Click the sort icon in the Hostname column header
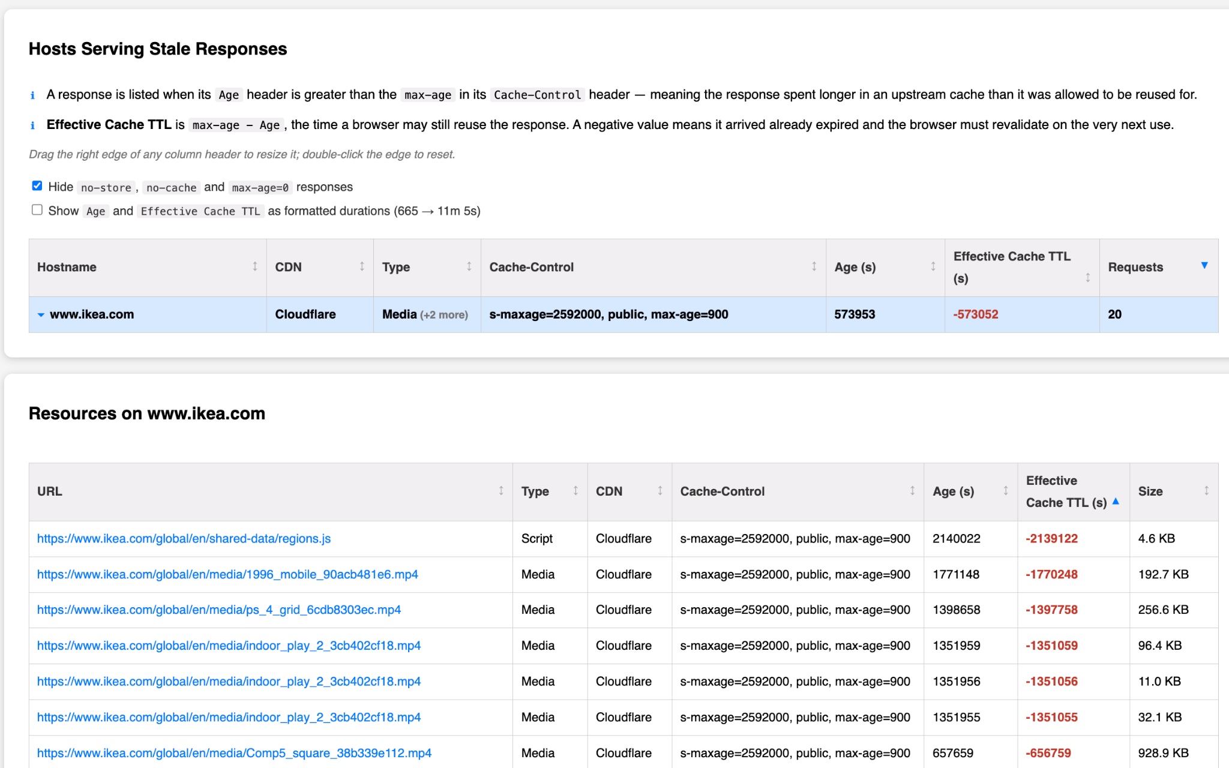The image size is (1229, 768). pos(255,266)
